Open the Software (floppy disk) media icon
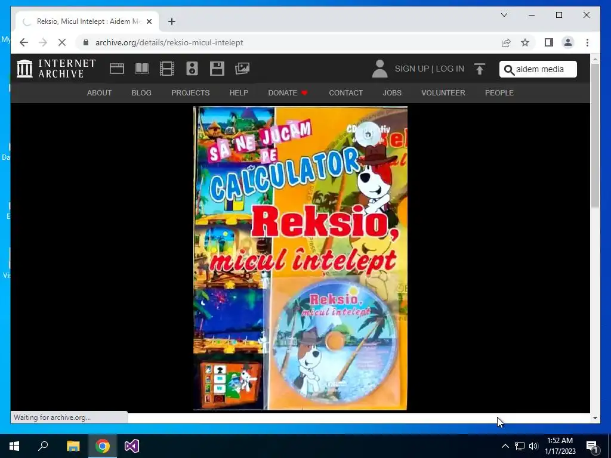The width and height of the screenshot is (611, 458). tap(217, 69)
